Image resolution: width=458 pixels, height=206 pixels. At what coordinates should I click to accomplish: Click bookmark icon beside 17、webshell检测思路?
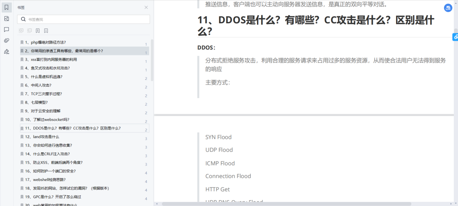coord(22,179)
